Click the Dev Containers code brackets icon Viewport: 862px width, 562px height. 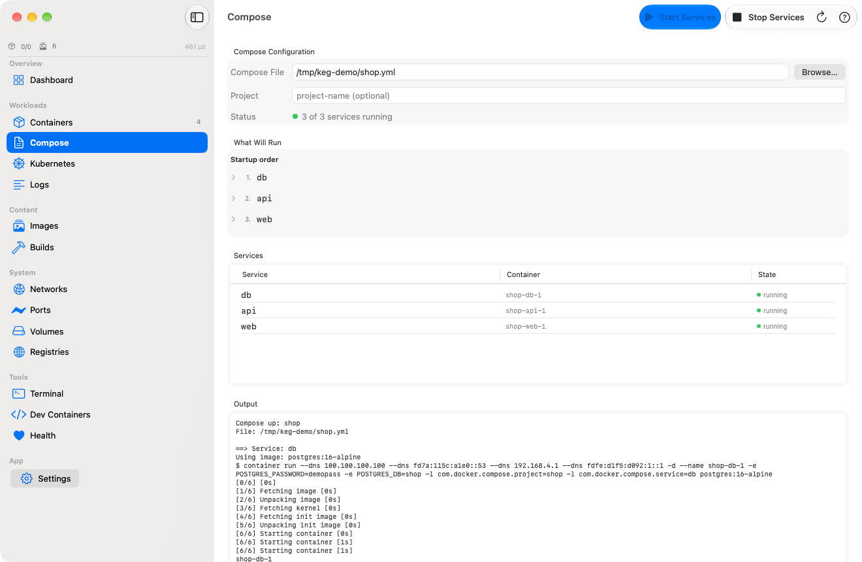(x=18, y=414)
